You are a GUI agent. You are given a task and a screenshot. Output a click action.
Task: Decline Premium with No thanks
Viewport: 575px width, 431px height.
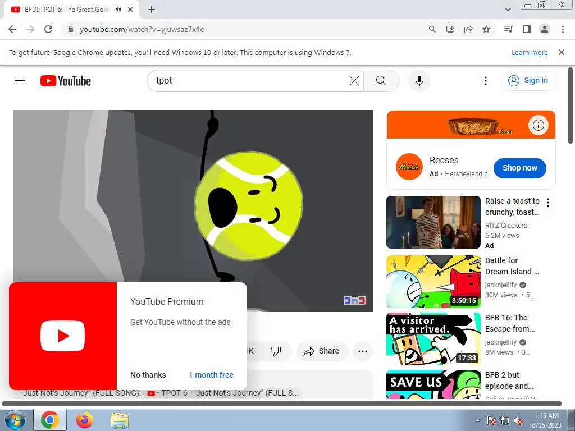pos(148,375)
